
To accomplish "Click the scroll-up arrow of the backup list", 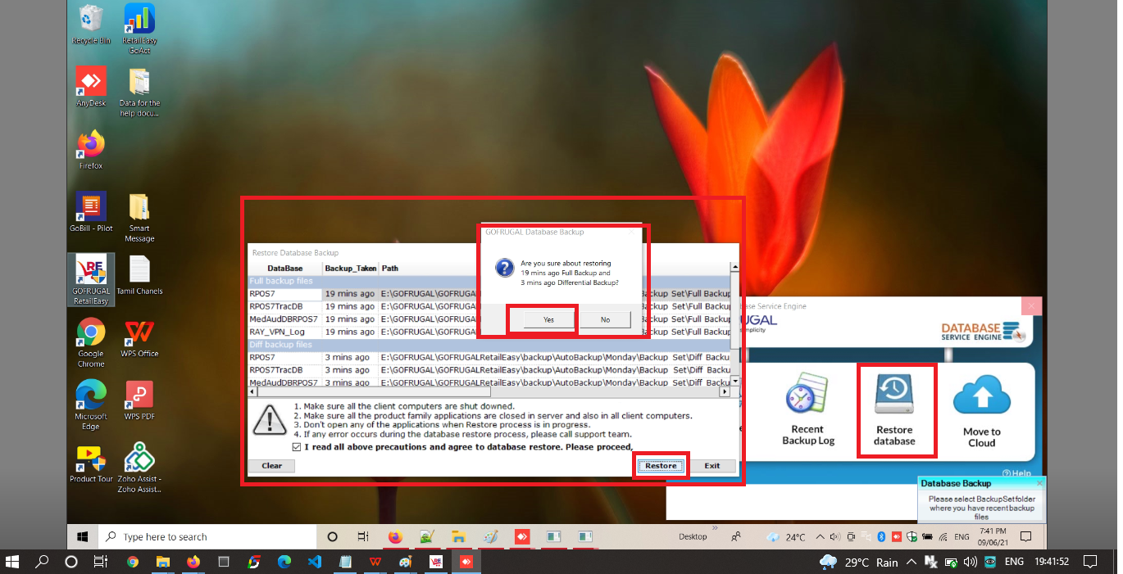I will pyautogui.click(x=735, y=266).
